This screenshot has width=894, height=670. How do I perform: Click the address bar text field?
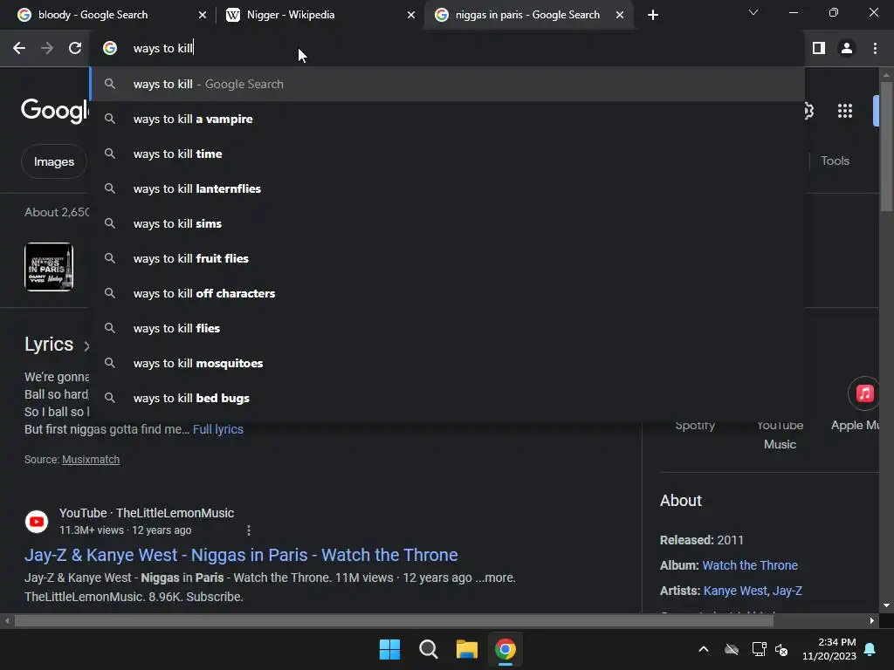[x=444, y=49]
